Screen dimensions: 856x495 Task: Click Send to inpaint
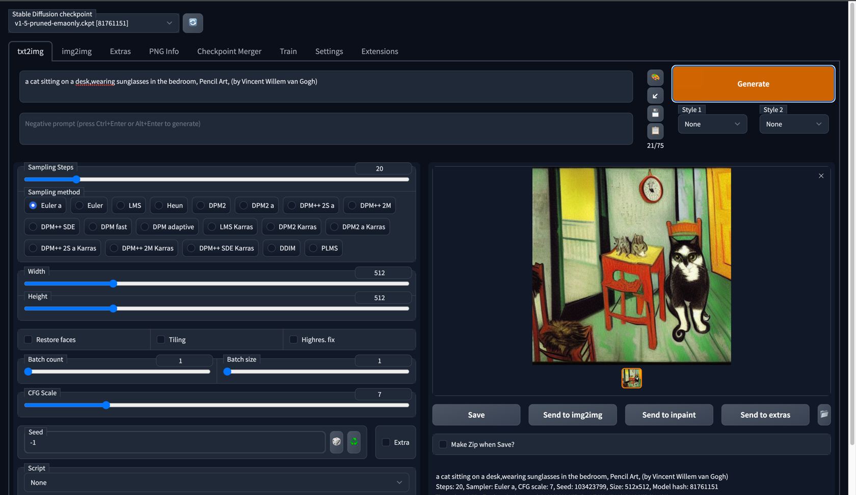point(669,415)
